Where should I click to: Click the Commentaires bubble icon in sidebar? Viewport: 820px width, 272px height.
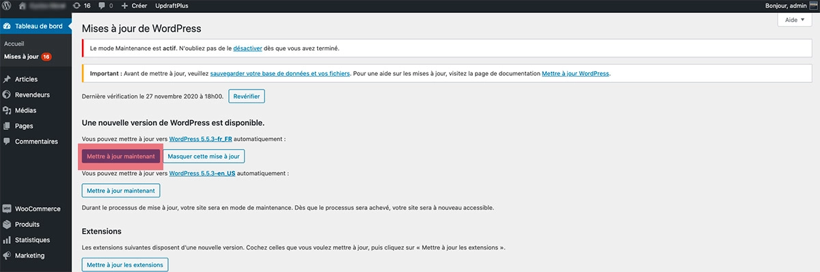coord(7,141)
